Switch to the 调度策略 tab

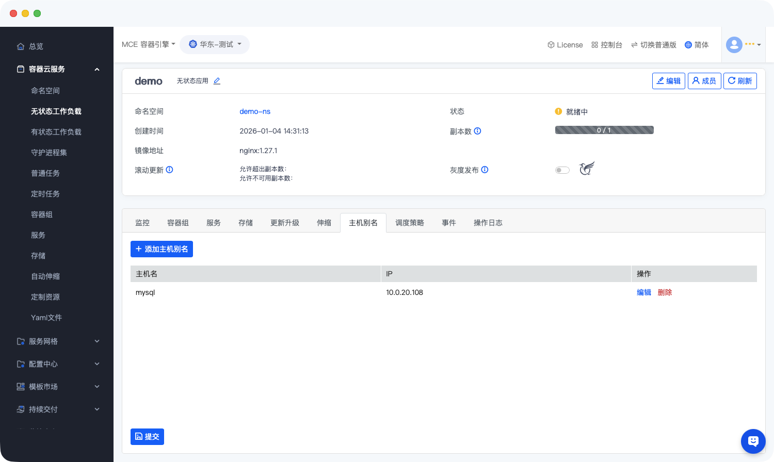tap(410, 223)
